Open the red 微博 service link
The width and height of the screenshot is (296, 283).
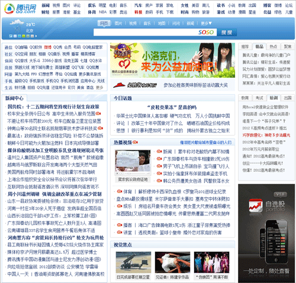click(47, 47)
